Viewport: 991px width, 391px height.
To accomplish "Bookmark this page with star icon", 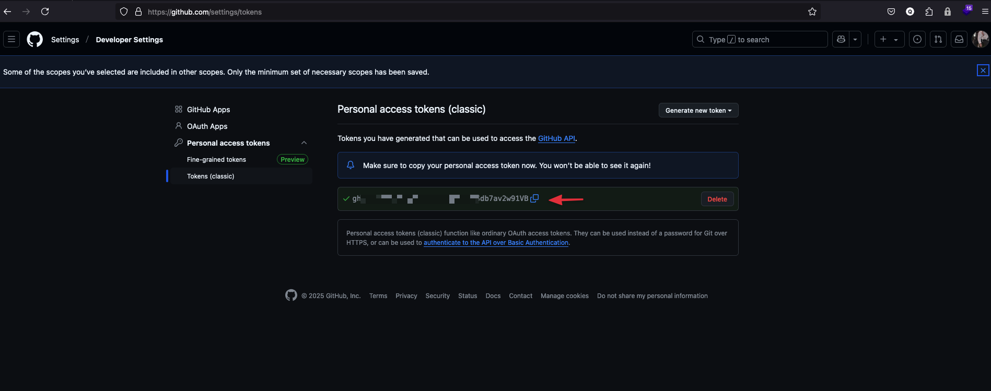I will (x=812, y=11).
